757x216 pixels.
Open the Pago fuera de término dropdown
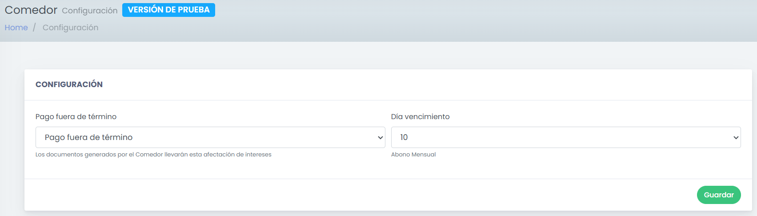click(x=210, y=137)
